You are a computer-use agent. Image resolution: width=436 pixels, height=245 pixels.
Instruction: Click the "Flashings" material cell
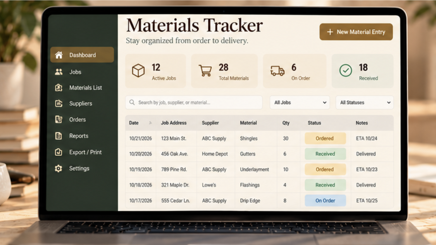click(x=250, y=185)
